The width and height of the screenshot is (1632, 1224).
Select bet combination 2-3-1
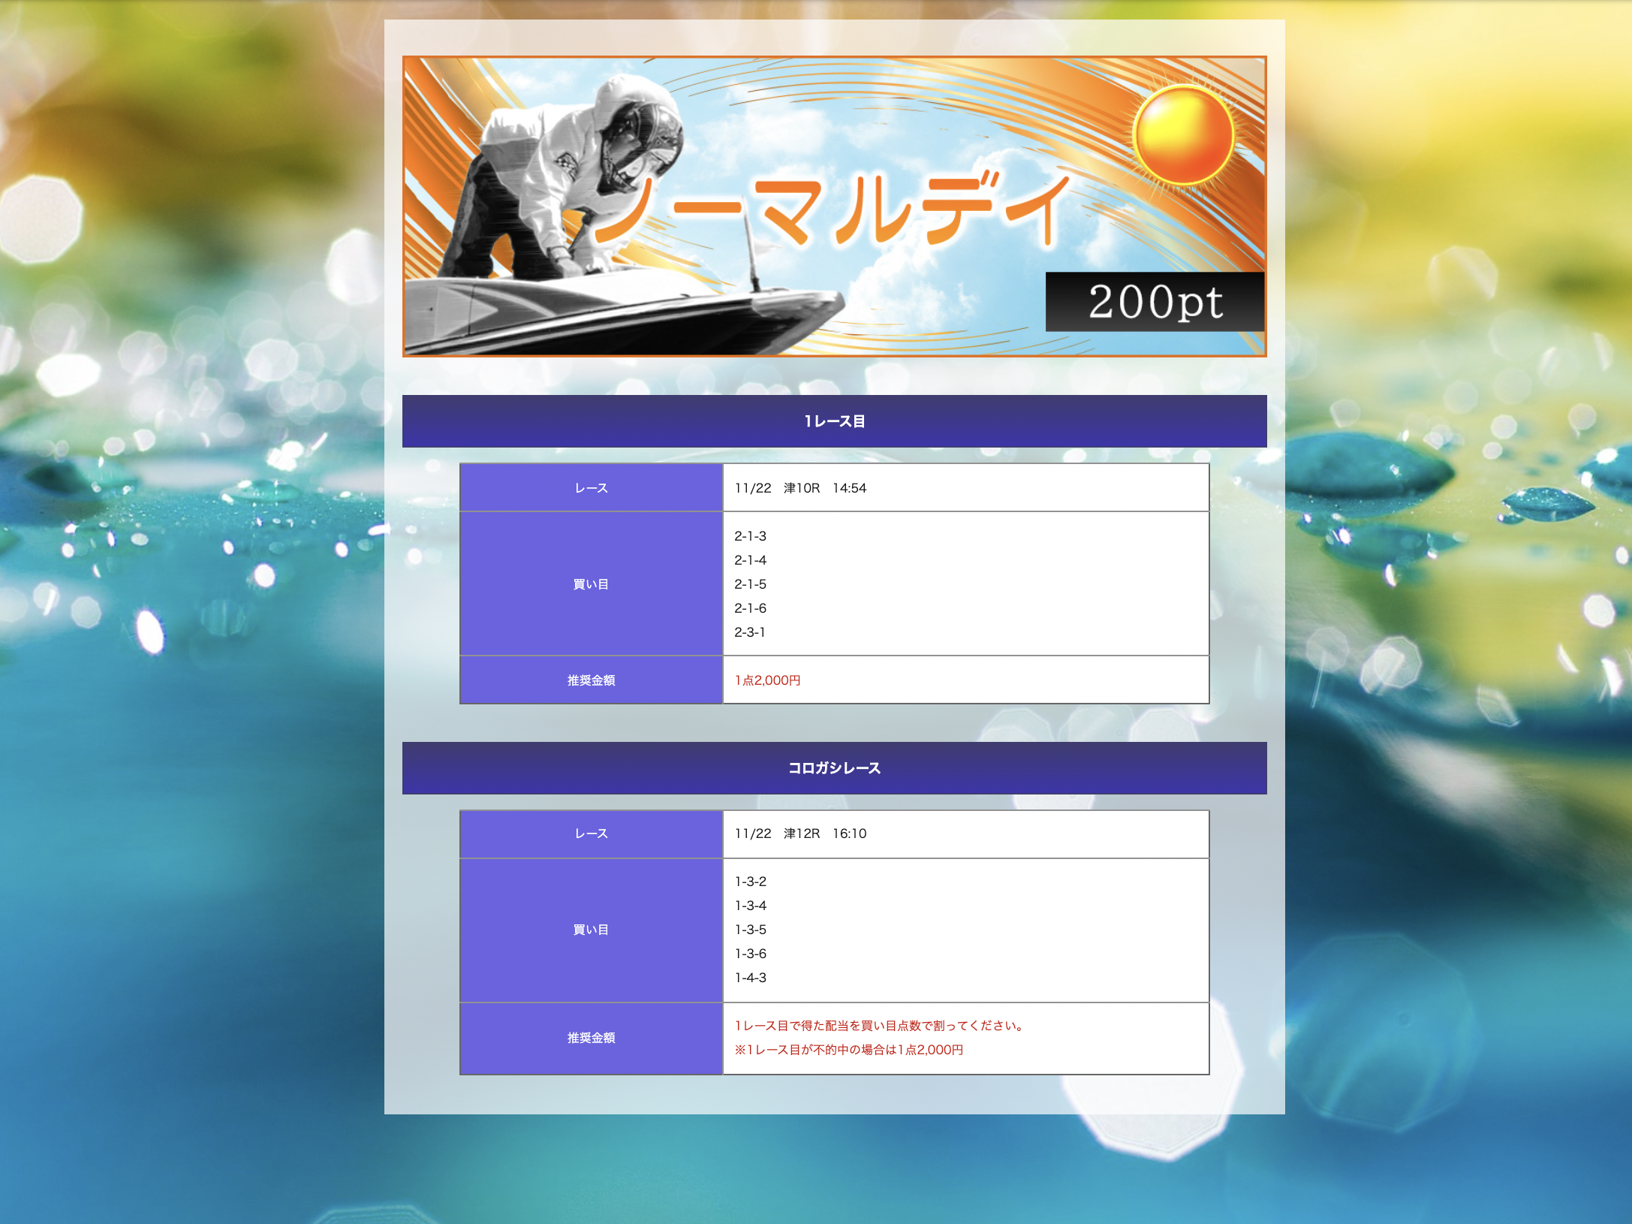click(x=749, y=632)
